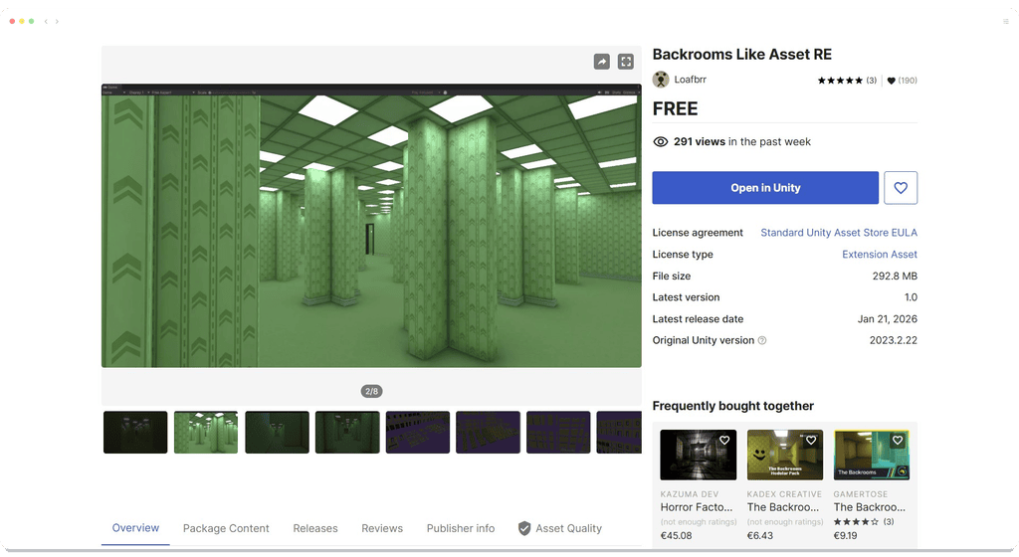The width and height of the screenshot is (1019, 557).
Task: Click the €9.19 price
Action: pyautogui.click(x=846, y=535)
